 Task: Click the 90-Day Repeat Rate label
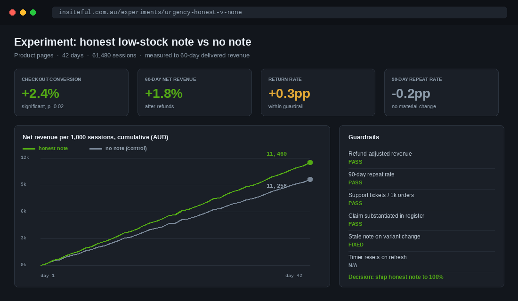click(417, 79)
